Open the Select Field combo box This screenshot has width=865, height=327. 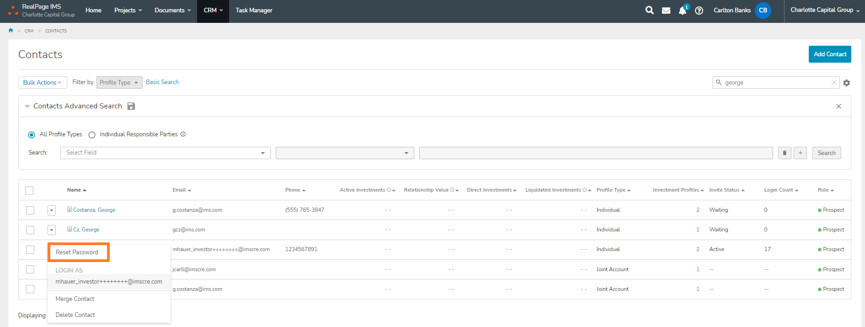point(165,153)
